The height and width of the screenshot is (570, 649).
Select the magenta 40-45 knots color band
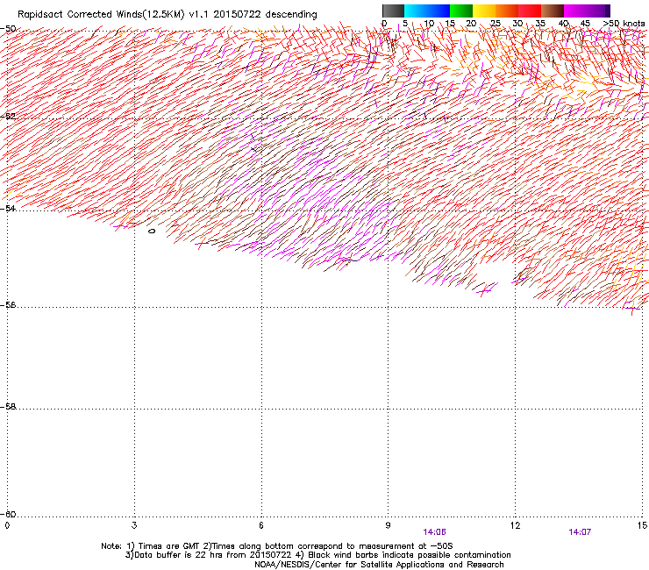575,11
